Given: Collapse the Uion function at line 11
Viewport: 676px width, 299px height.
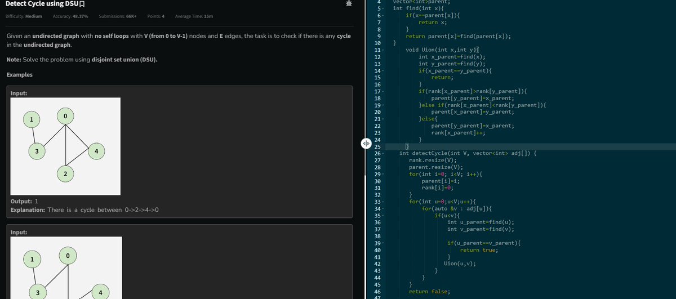Looking at the screenshot, I should click(383, 50).
